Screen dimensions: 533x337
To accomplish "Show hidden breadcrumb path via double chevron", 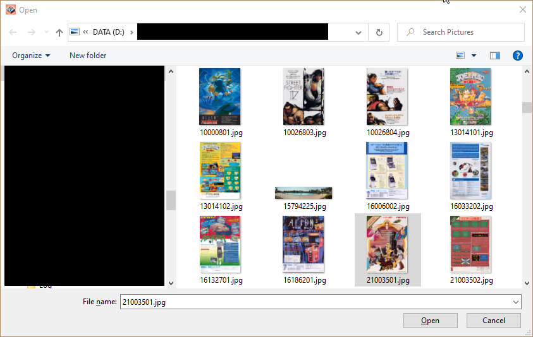I will pyautogui.click(x=85, y=32).
